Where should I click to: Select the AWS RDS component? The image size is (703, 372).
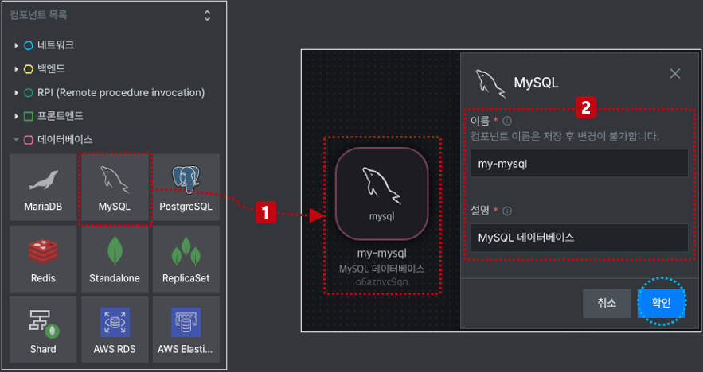point(115,329)
